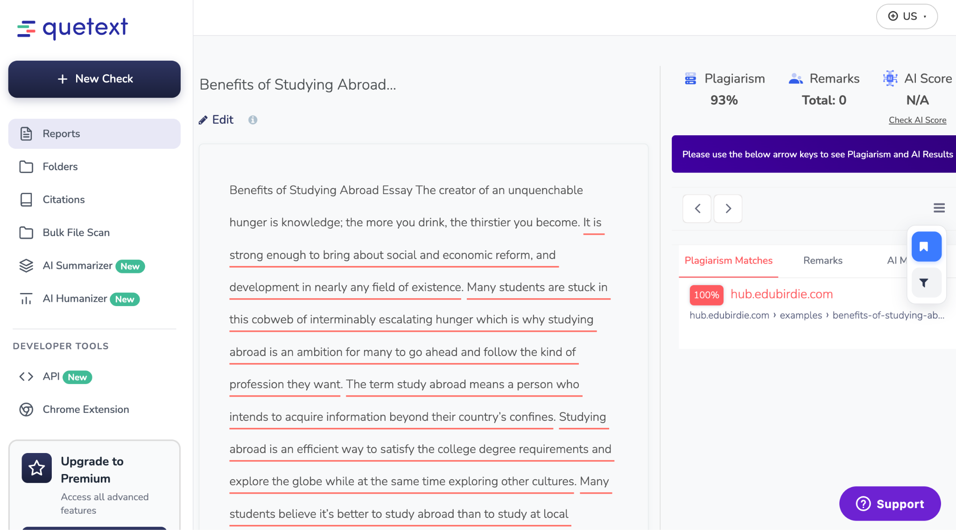
Task: Click the Reports document icon
Action: click(x=26, y=134)
